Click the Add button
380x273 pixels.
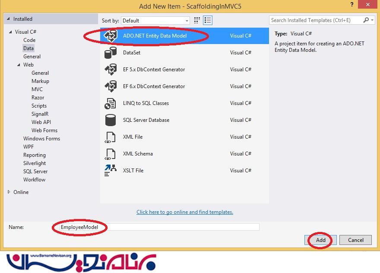coord(320,240)
